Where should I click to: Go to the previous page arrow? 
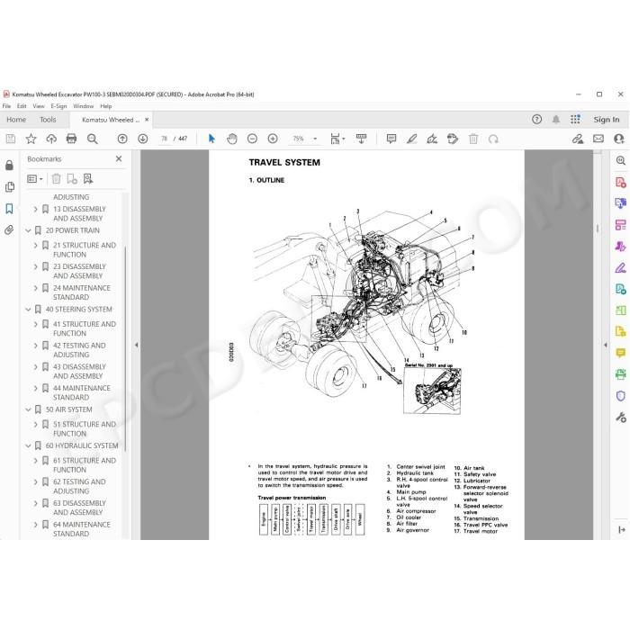click(x=122, y=139)
